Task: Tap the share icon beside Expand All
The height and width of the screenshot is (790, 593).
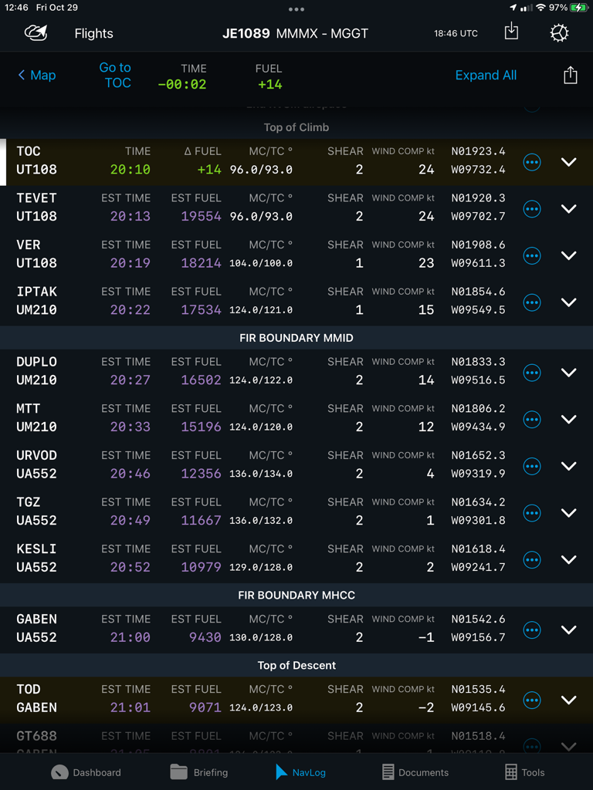Action: click(570, 75)
